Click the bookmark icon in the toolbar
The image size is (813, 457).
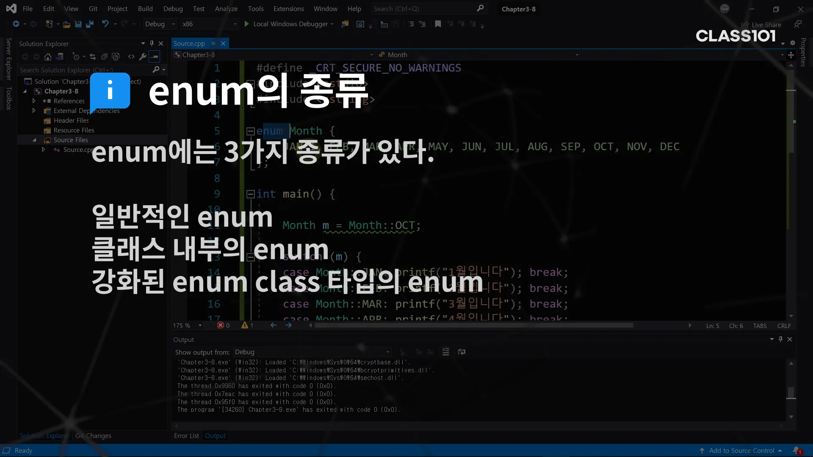[438, 24]
